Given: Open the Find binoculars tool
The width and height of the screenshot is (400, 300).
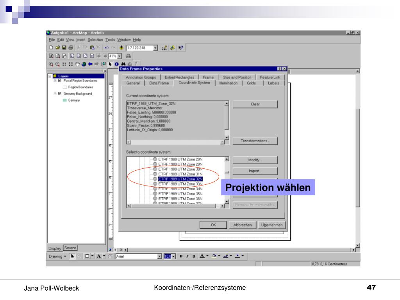Looking at the screenshot, I should click(123, 64).
